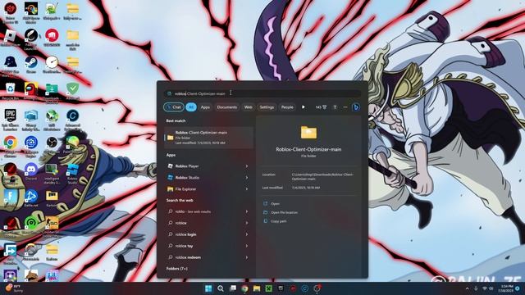Launch Epic Games Launcher from desktop
This screenshot has width=525, height=295.
click(x=11, y=120)
